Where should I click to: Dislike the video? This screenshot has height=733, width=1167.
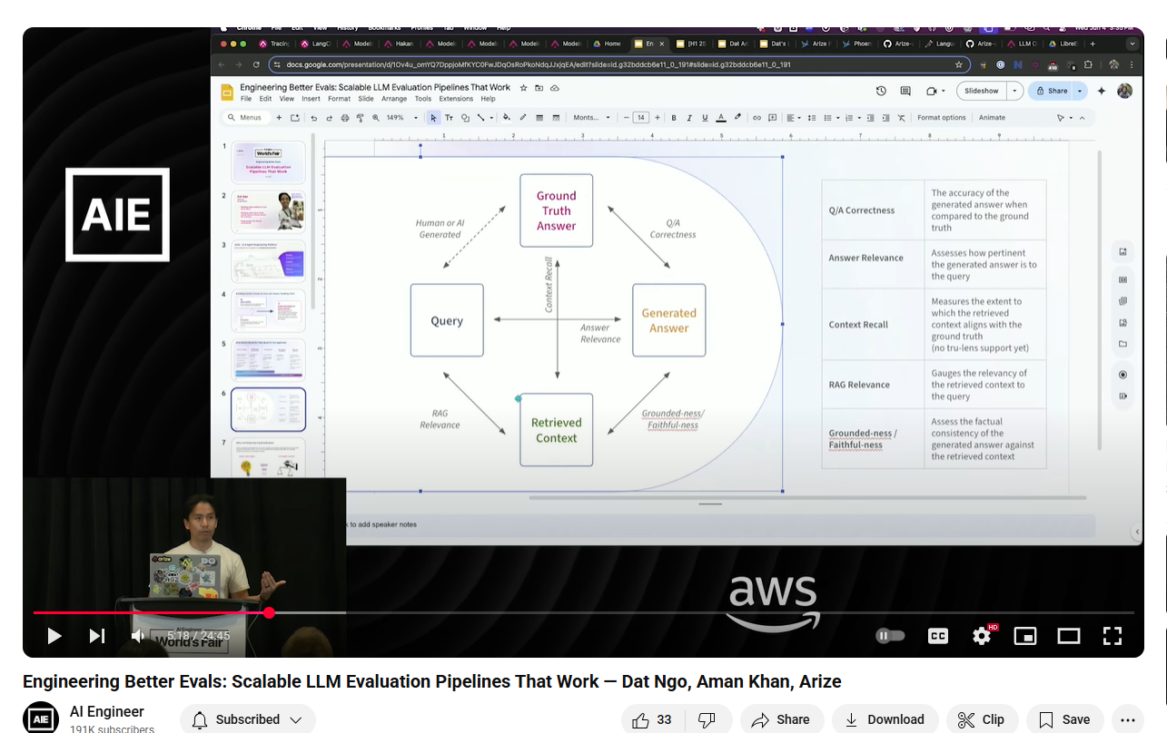click(x=707, y=719)
